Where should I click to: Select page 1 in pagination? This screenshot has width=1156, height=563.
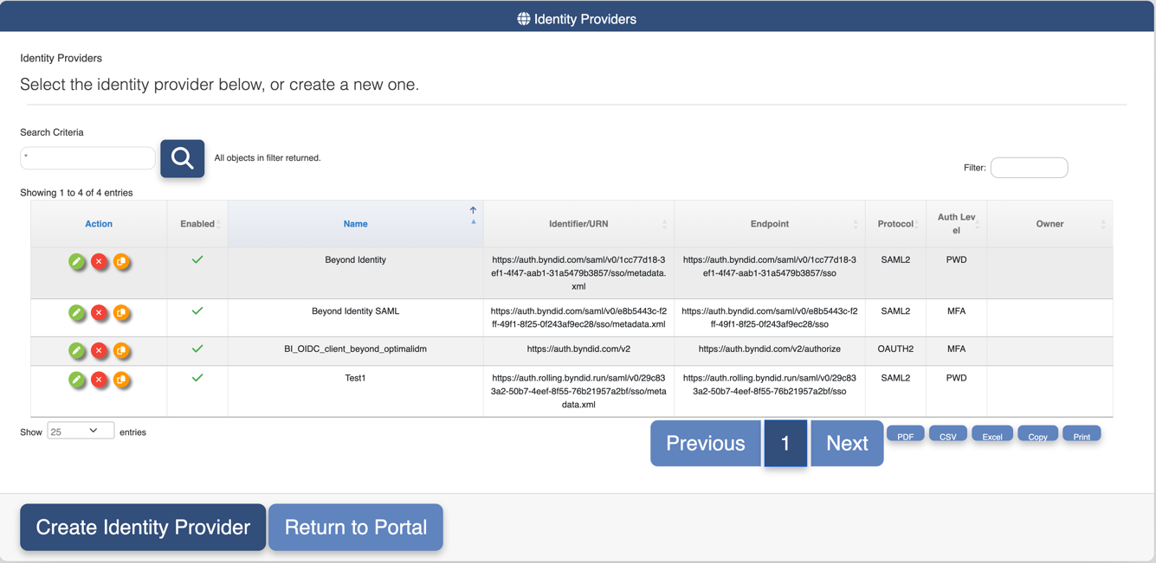pyautogui.click(x=785, y=443)
